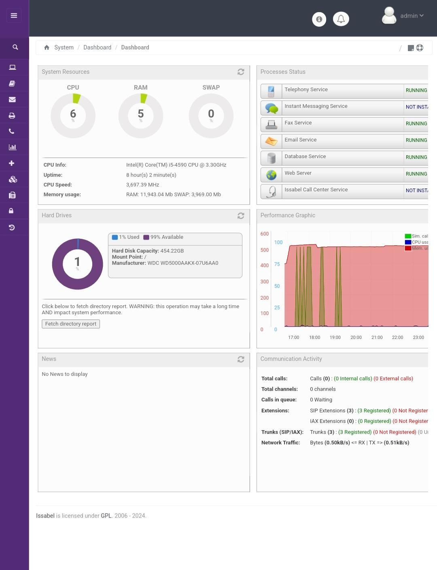The height and width of the screenshot is (570, 437).
Task: Open the sidebar search
Action: [15, 47]
